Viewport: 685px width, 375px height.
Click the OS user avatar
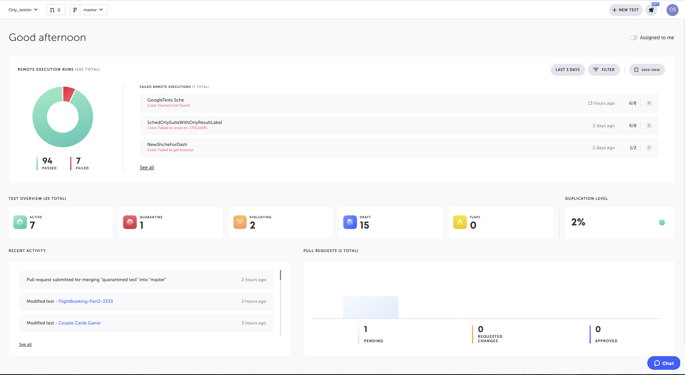672,10
